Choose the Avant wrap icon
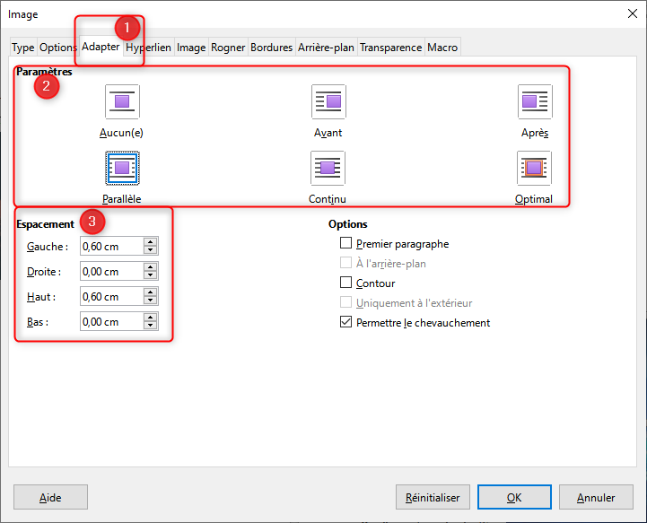Image resolution: width=647 pixels, height=523 pixels. coord(328,101)
